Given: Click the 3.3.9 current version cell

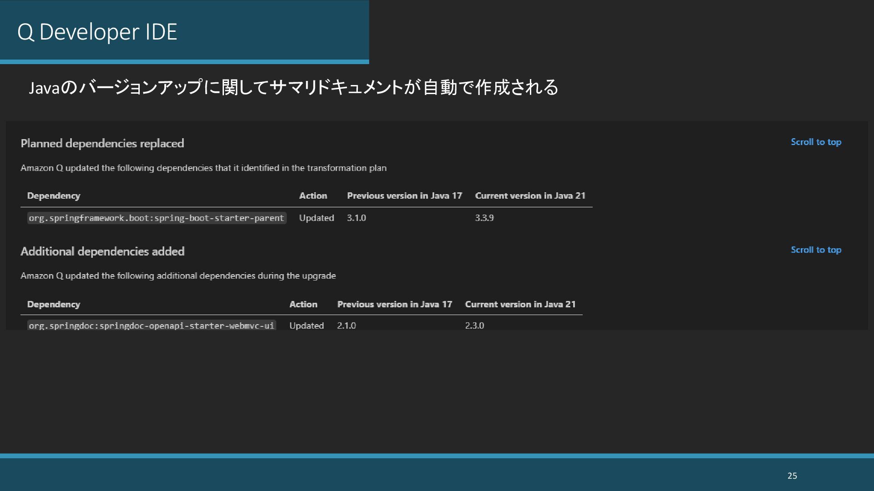Looking at the screenshot, I should pos(484,218).
